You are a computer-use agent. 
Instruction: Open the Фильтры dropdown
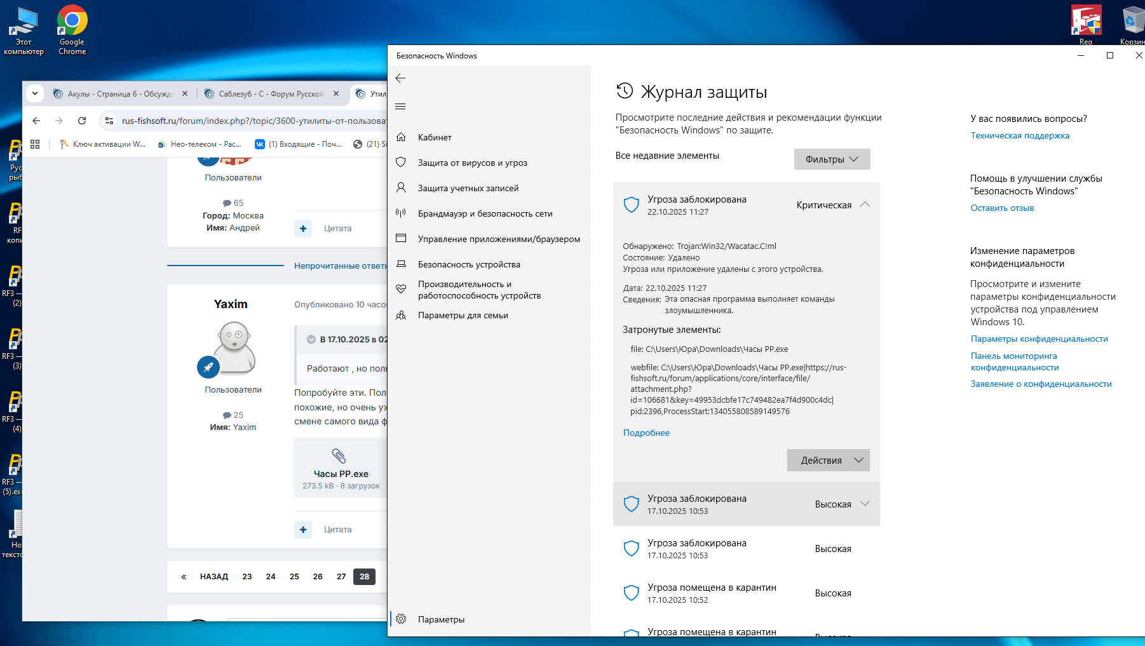pyautogui.click(x=832, y=159)
